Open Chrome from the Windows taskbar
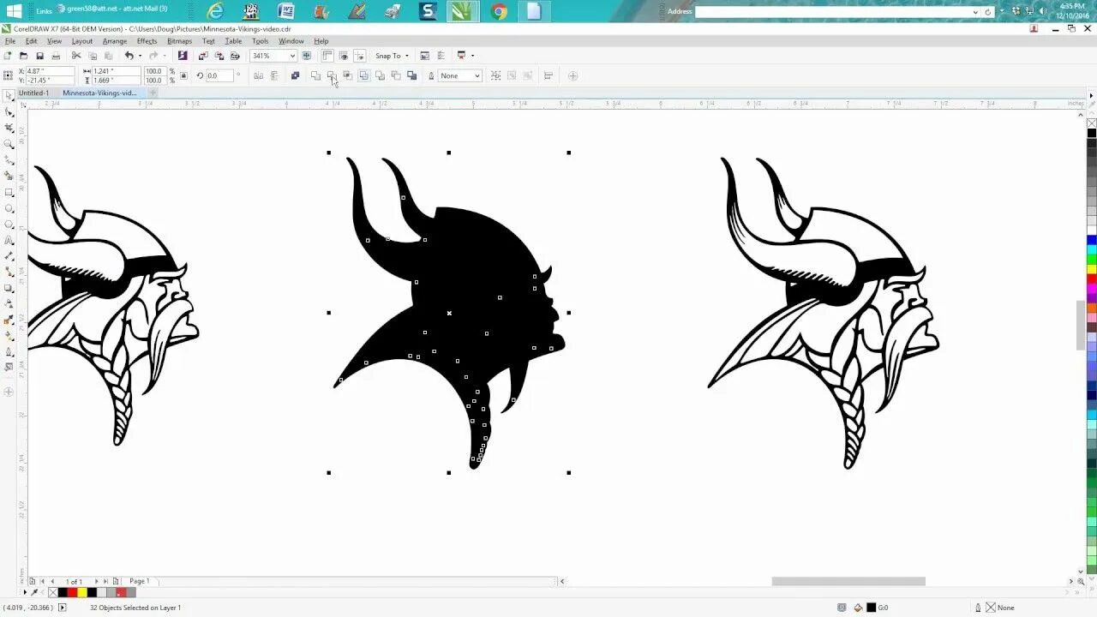Viewport: 1097px width, 617px height. (x=499, y=12)
